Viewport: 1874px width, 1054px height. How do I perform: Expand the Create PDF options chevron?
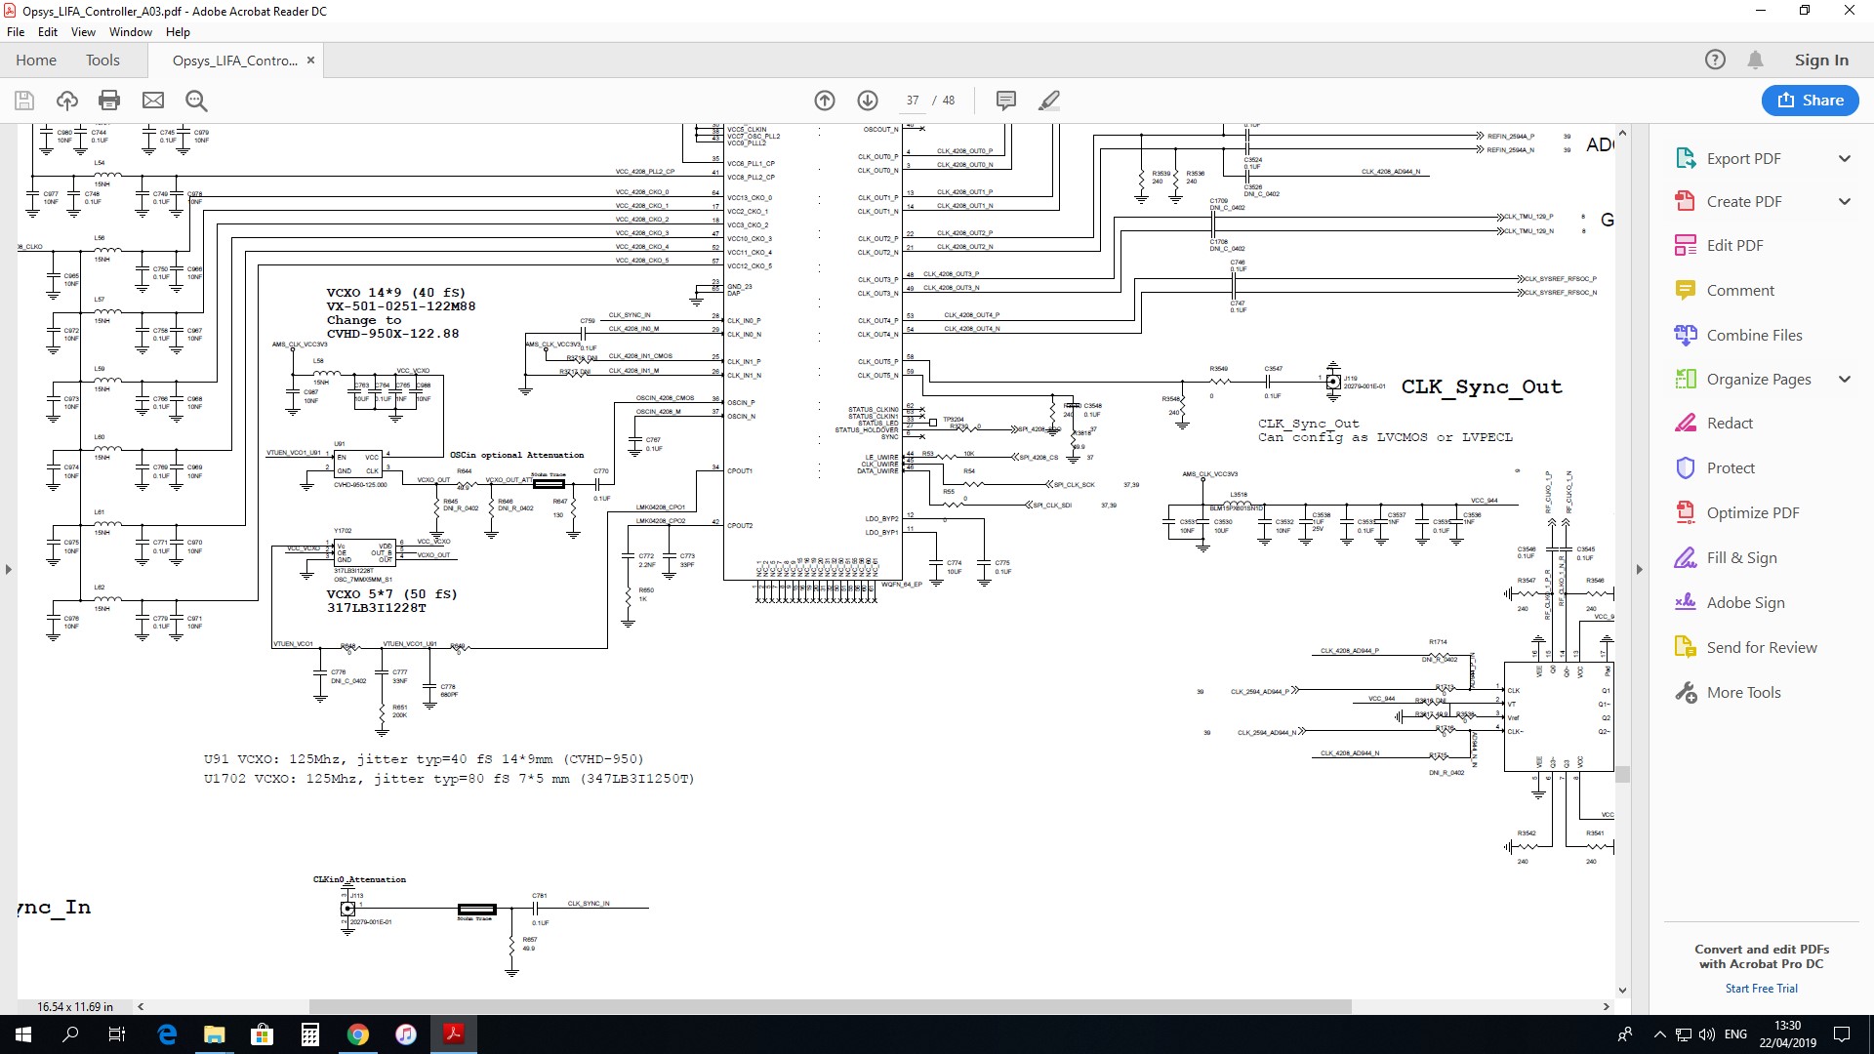(1845, 202)
